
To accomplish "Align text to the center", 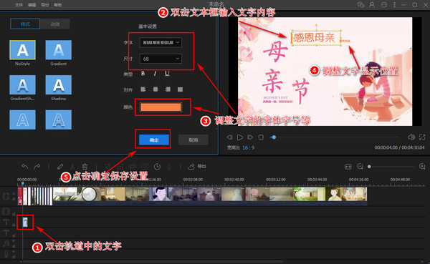I will pos(156,89).
